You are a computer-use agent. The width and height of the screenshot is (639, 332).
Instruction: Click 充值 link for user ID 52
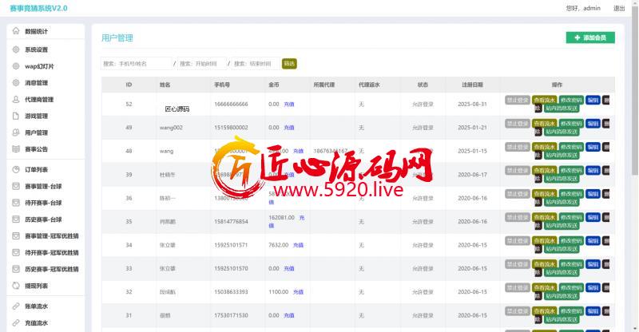[x=289, y=104]
